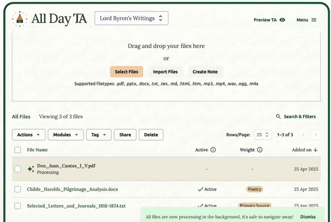Viewport: 331px width, 222px height.
Task: Click the Preview TA eye icon
Action: pos(282,20)
